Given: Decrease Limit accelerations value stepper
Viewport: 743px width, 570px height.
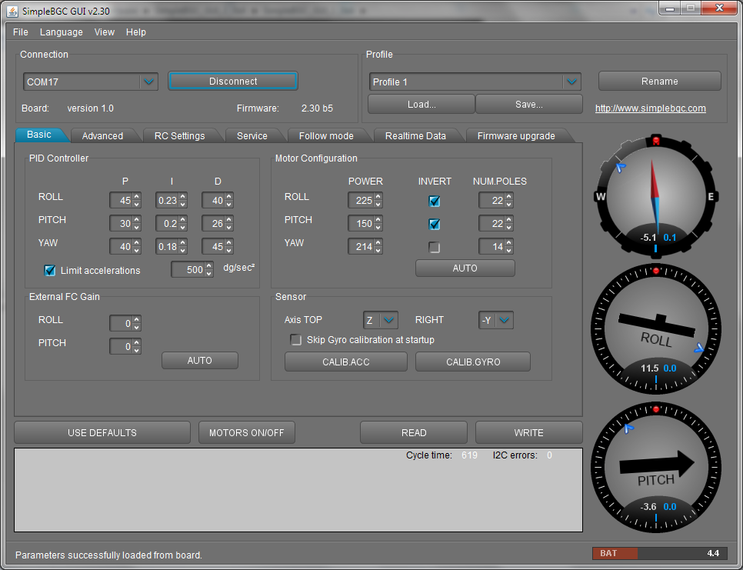Looking at the screenshot, I should [x=209, y=274].
